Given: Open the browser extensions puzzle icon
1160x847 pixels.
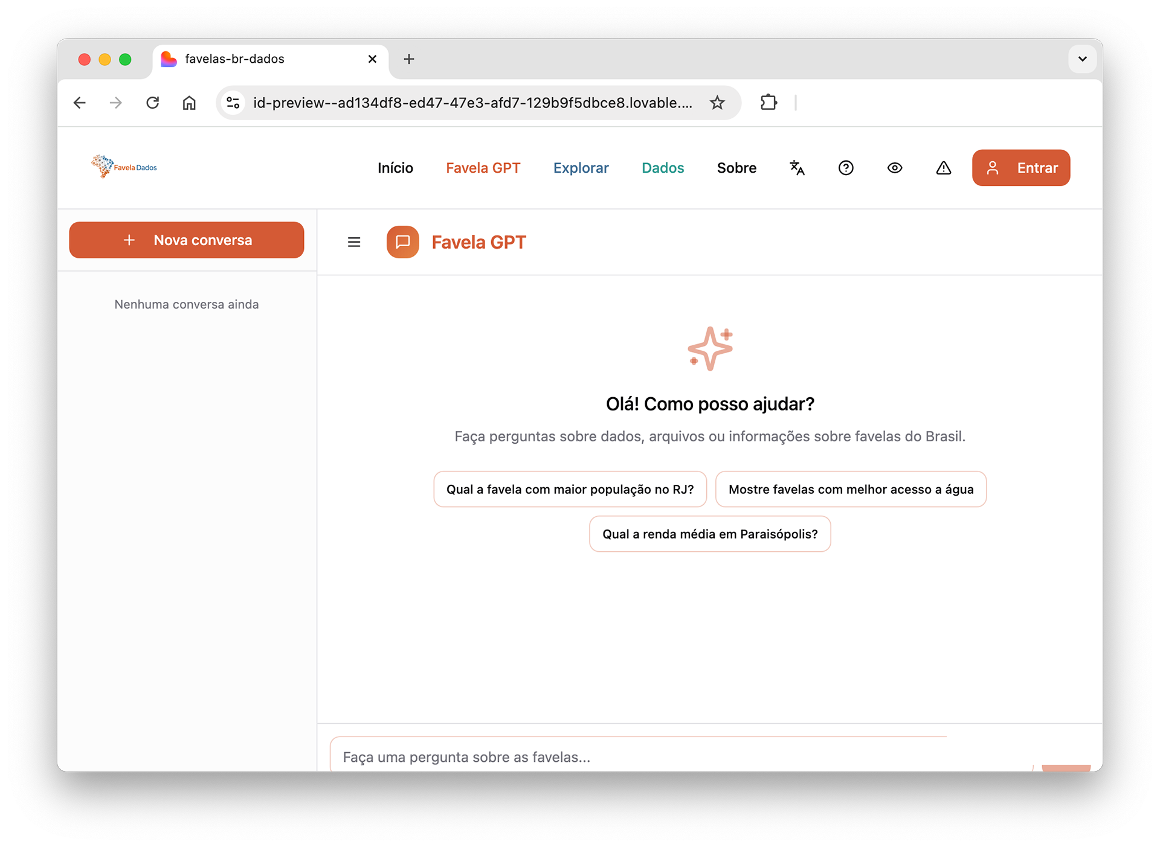Looking at the screenshot, I should [768, 103].
